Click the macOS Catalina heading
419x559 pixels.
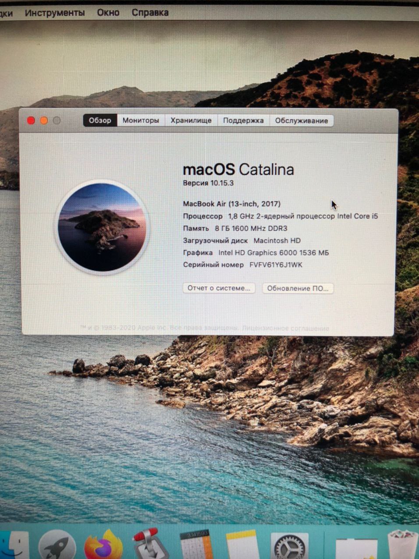coord(238,170)
